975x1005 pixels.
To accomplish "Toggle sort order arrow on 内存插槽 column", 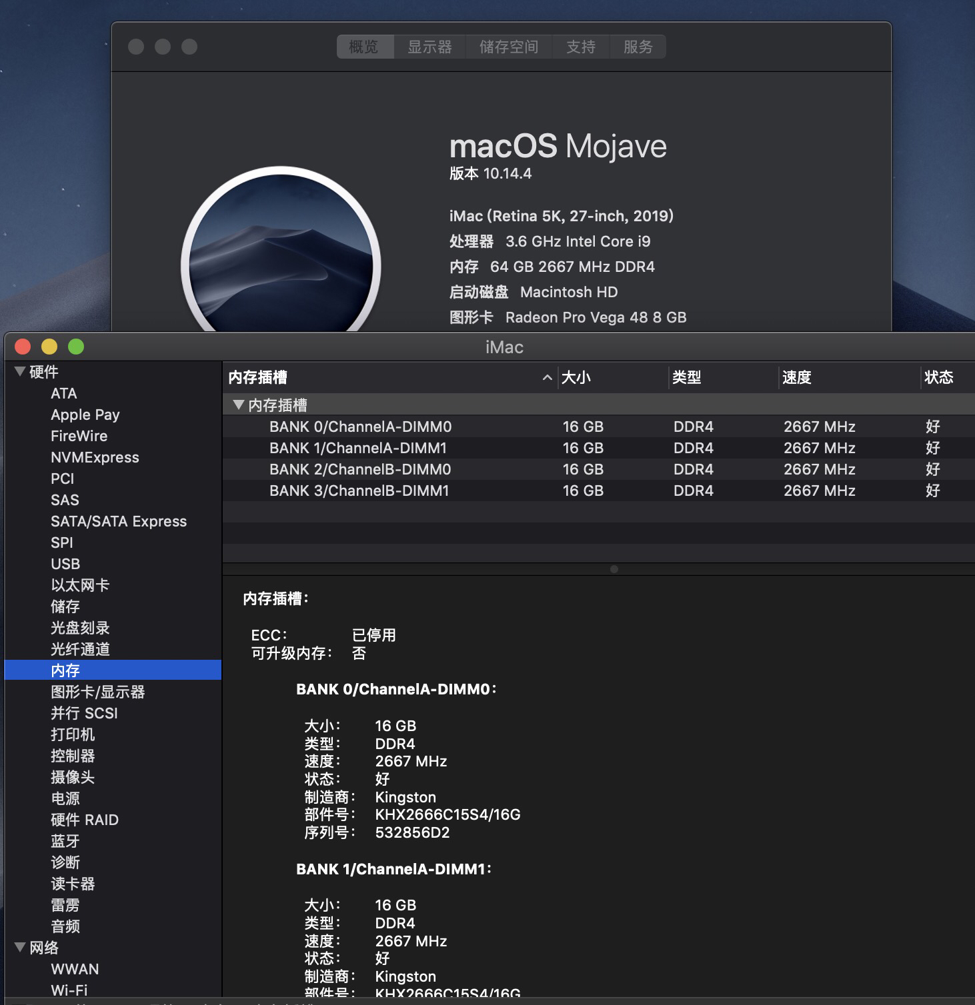I will (x=548, y=378).
